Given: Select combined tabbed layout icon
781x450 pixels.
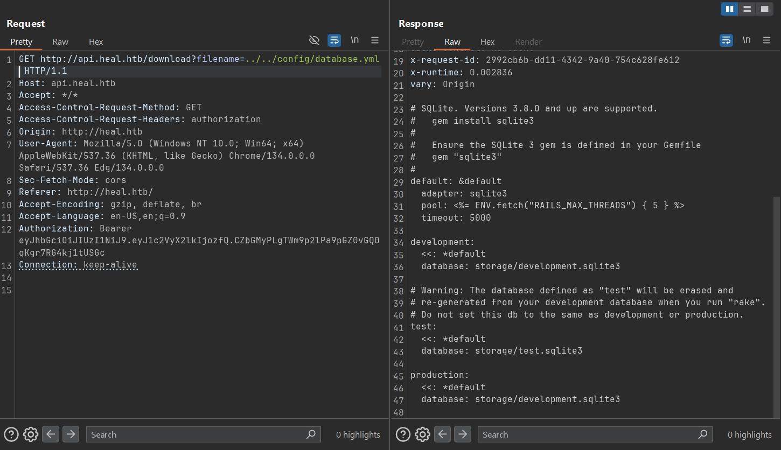Looking at the screenshot, I should (764, 9).
